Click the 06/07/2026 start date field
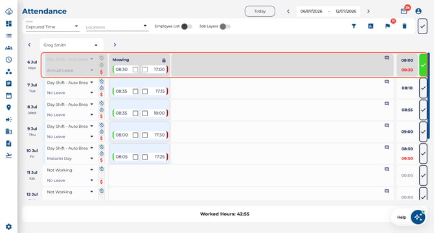The image size is (434, 233). click(x=311, y=12)
